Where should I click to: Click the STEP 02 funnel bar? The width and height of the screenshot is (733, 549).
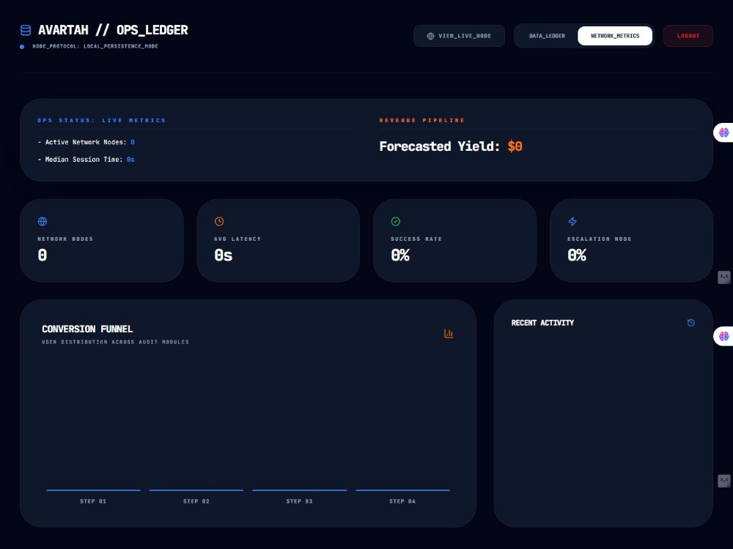196,490
